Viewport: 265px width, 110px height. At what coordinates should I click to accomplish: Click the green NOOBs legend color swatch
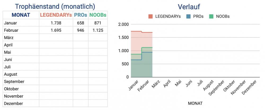pos(211,16)
